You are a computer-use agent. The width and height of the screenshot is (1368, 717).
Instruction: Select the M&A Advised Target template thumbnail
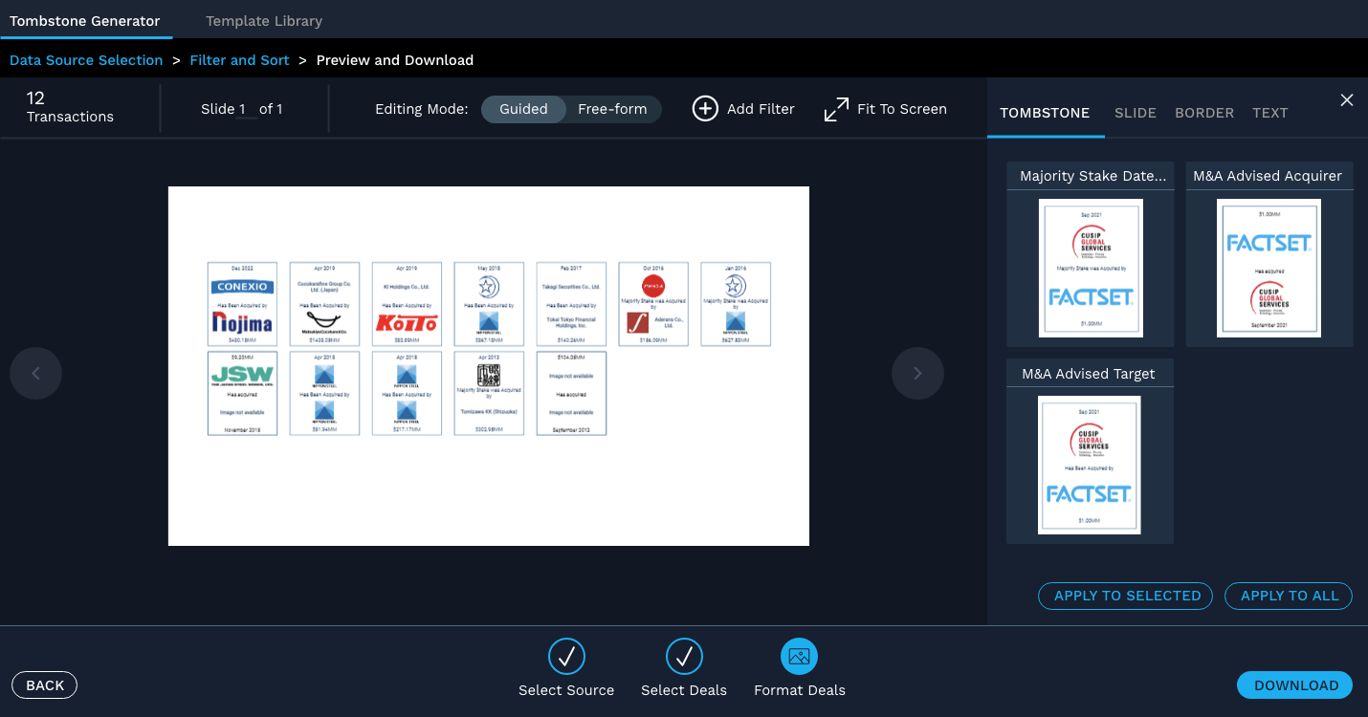(1090, 465)
